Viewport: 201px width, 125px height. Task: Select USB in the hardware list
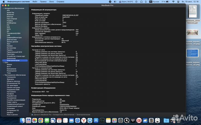[8, 35]
